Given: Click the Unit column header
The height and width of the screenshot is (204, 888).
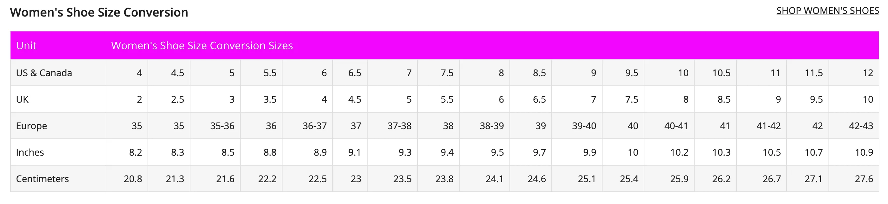Looking at the screenshot, I should (x=58, y=45).
